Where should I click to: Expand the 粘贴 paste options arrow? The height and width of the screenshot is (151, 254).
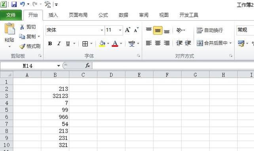[9, 47]
